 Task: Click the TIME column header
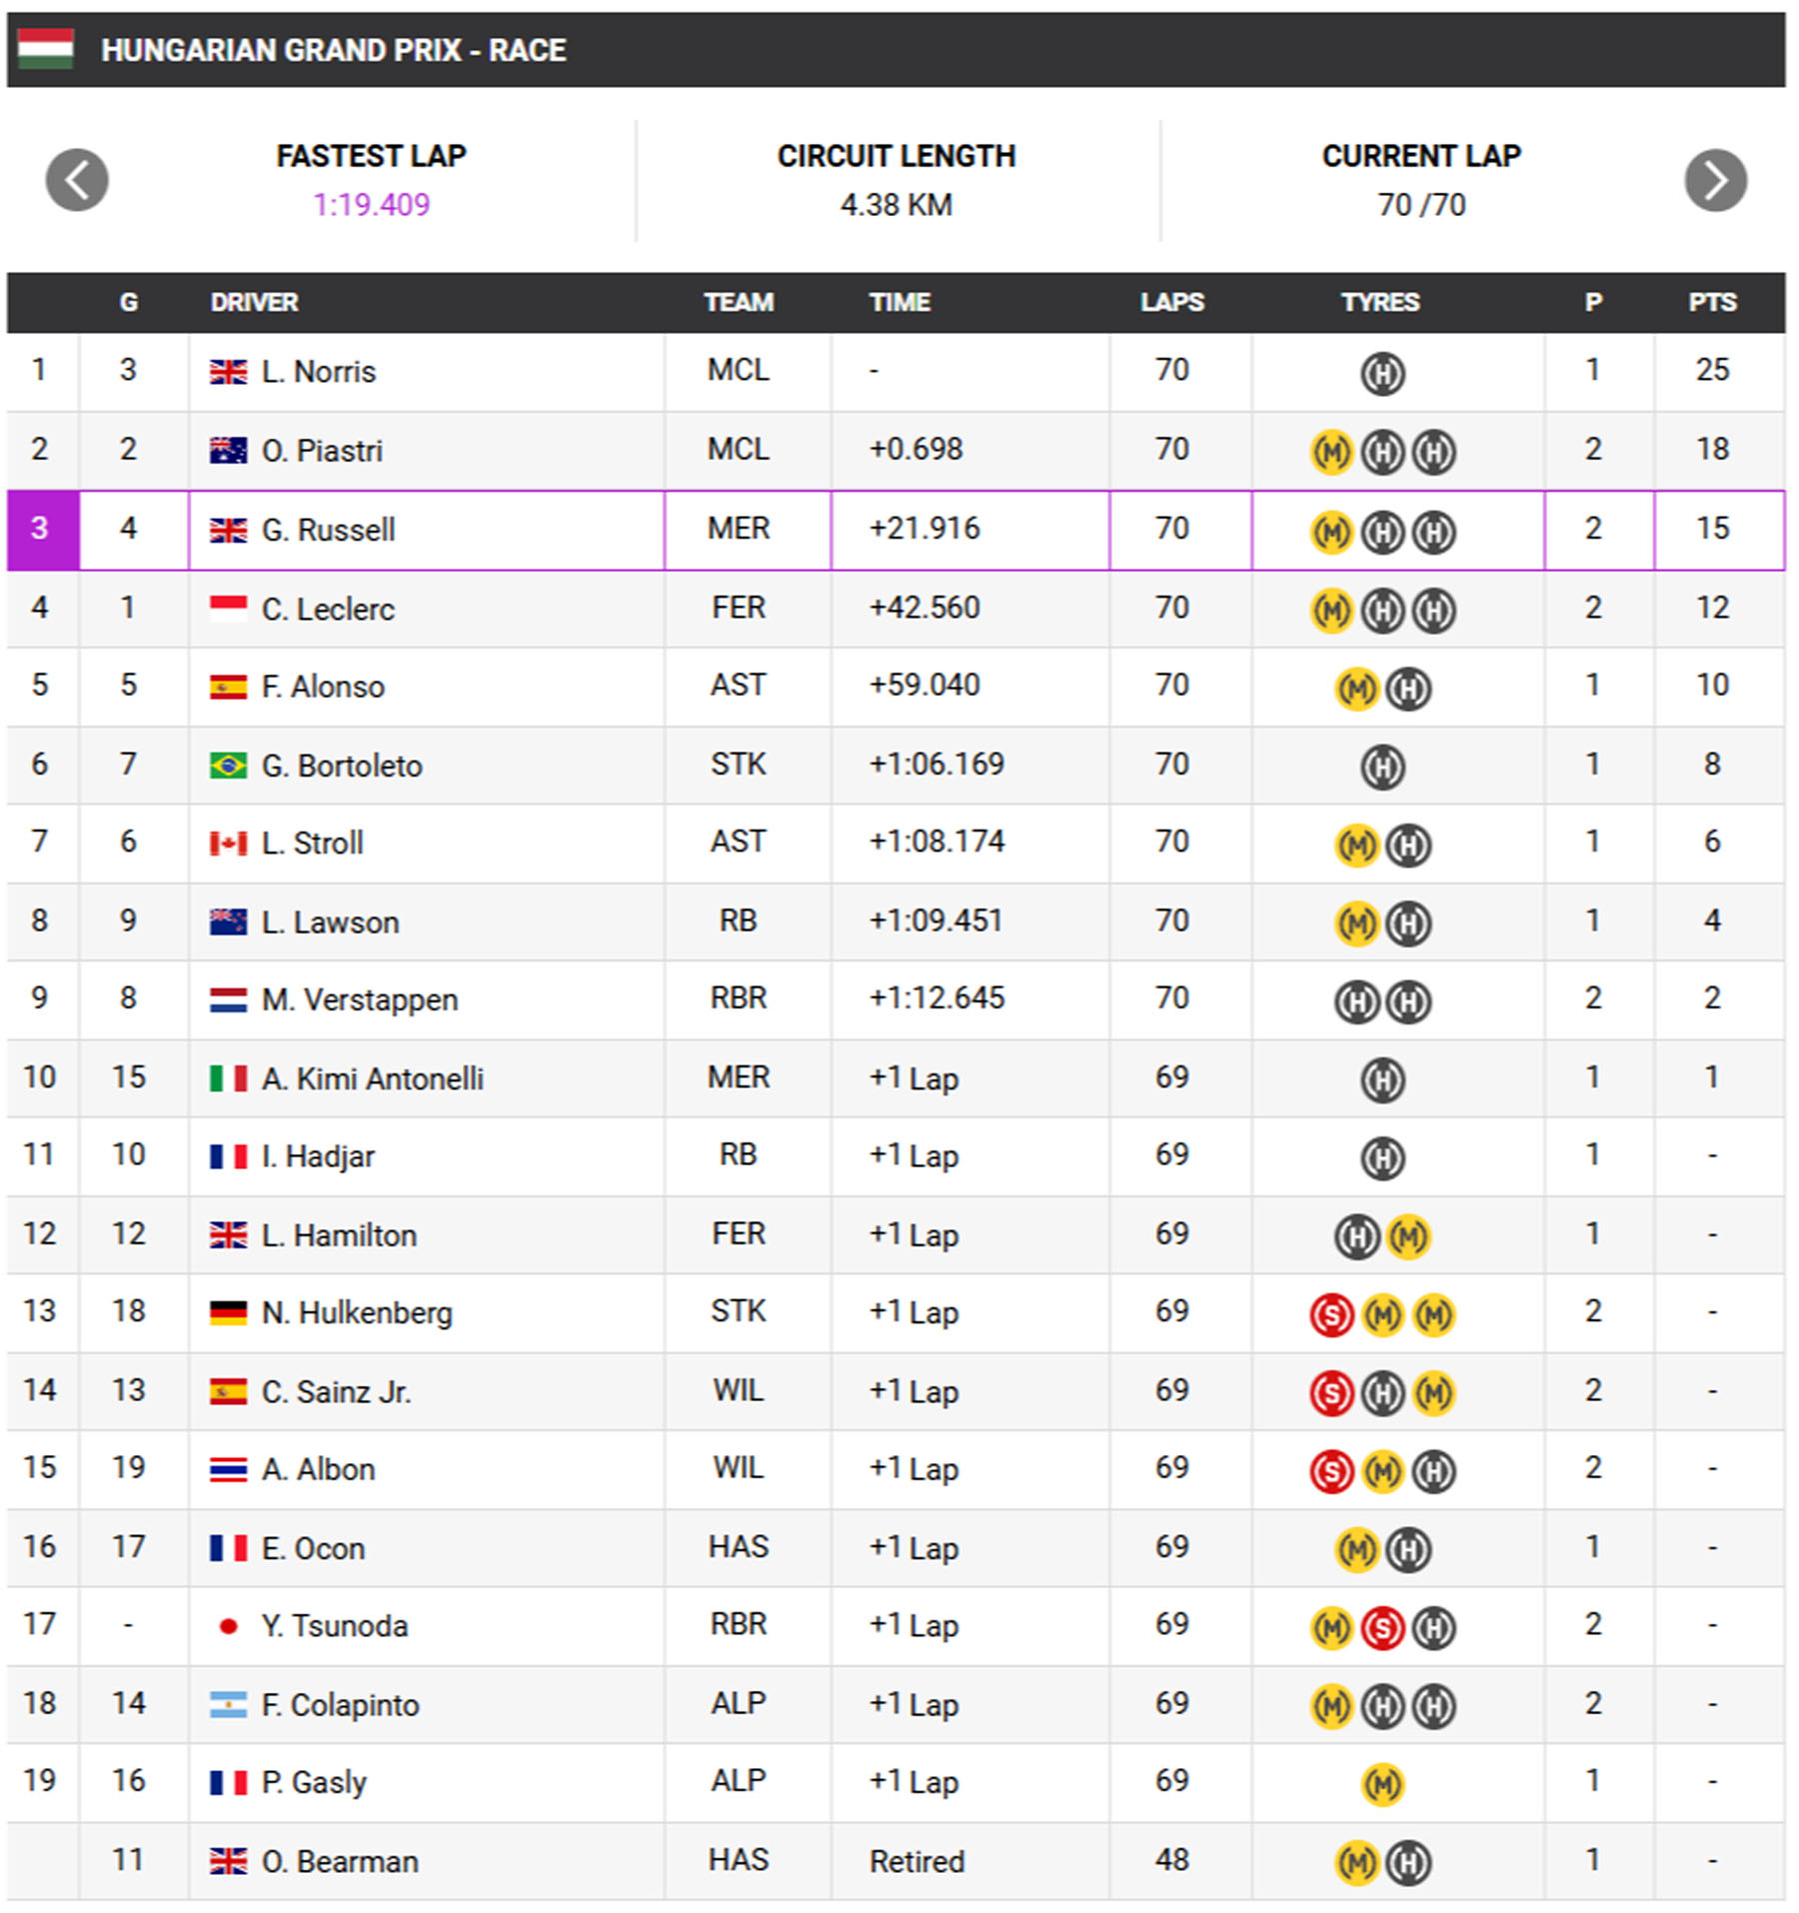[x=899, y=302]
